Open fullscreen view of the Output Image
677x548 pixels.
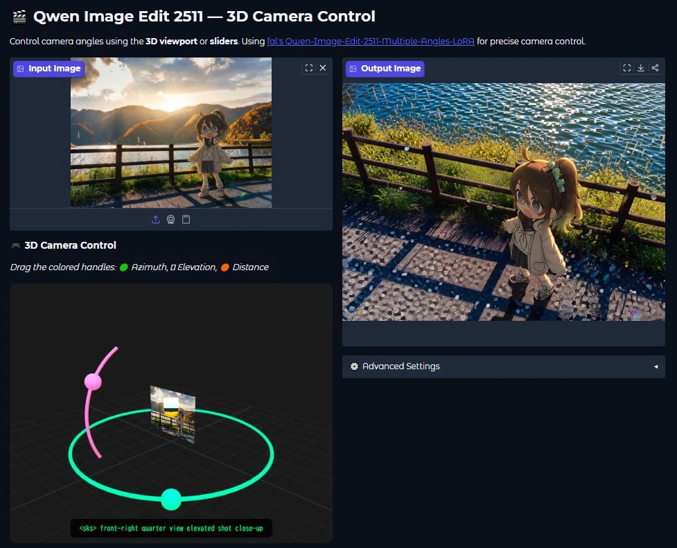tap(627, 68)
